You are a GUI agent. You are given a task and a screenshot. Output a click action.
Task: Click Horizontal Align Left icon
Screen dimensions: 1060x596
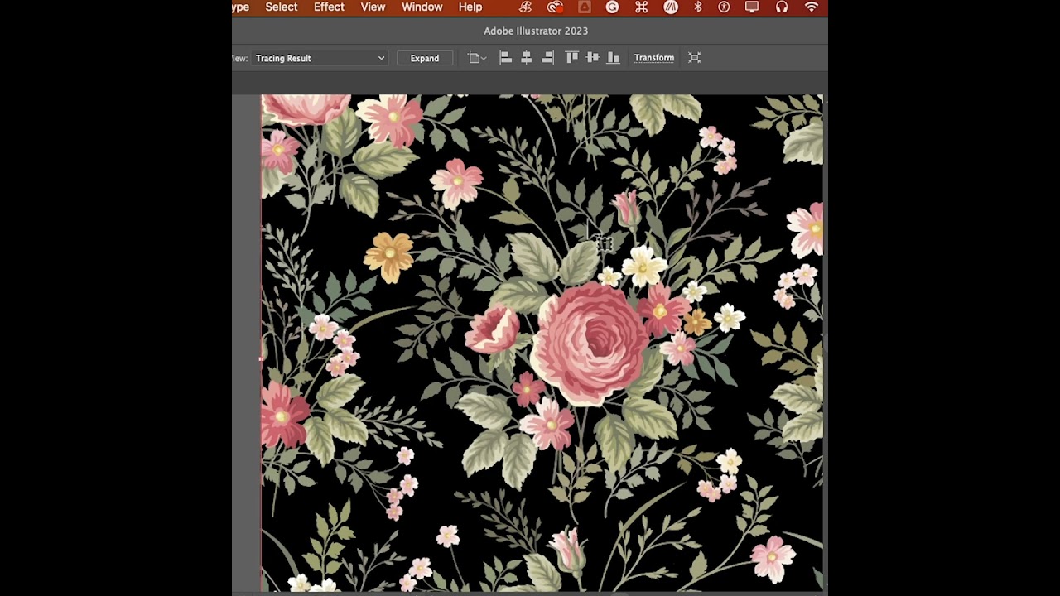pyautogui.click(x=505, y=58)
